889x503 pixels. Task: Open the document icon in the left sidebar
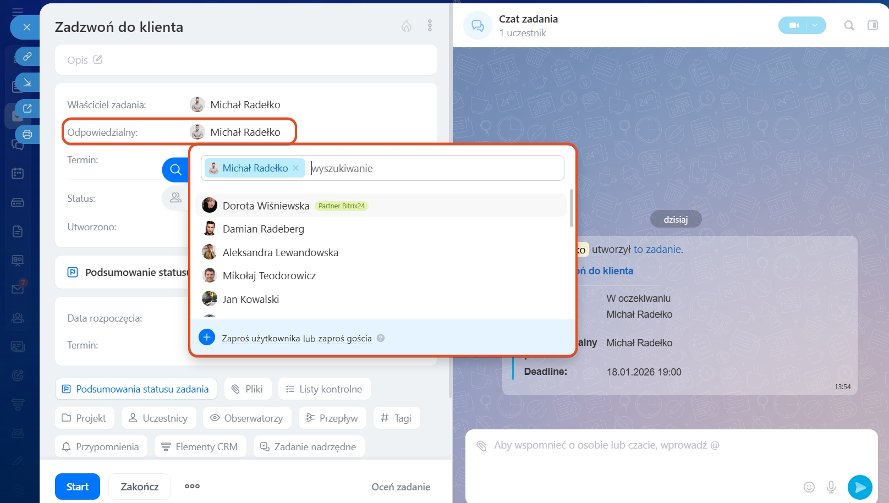(18, 231)
